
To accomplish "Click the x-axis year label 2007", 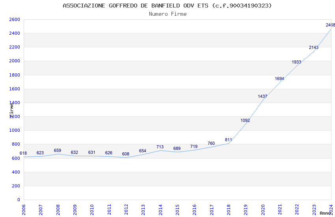I will tap(41, 210).
